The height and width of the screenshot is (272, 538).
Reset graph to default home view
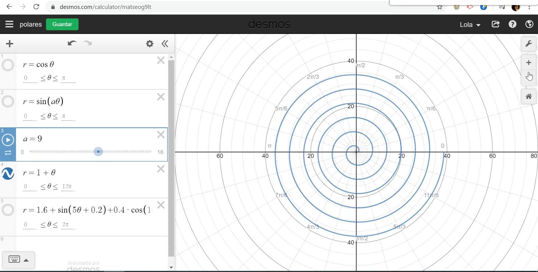click(x=528, y=96)
